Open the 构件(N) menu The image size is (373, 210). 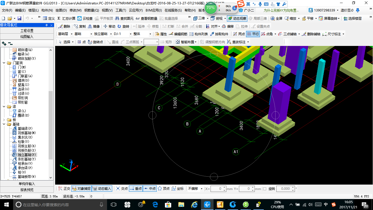(x=47, y=10)
